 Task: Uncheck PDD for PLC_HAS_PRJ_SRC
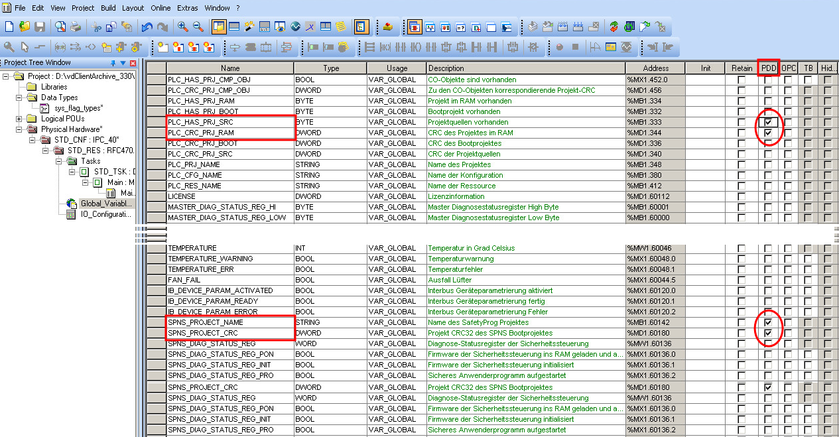pyautogui.click(x=768, y=123)
